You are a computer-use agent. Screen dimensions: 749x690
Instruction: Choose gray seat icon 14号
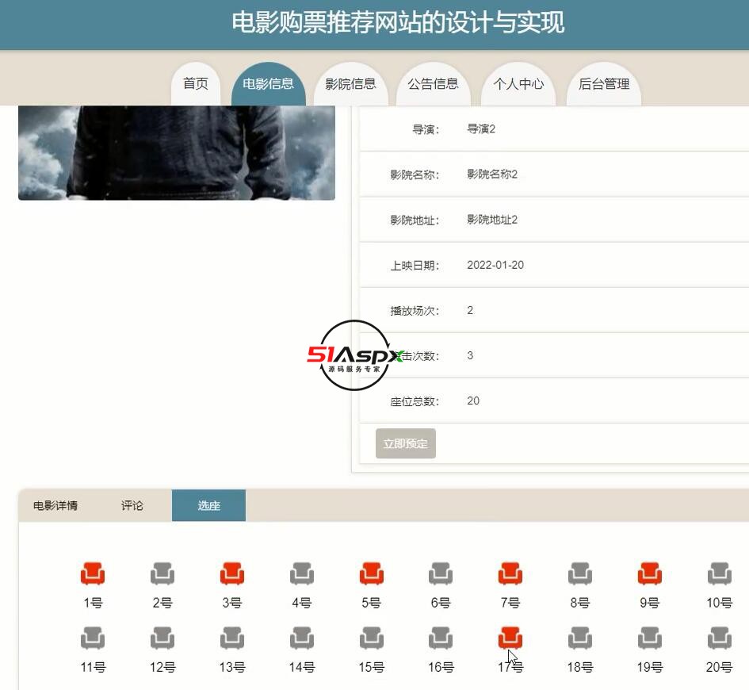(x=301, y=638)
